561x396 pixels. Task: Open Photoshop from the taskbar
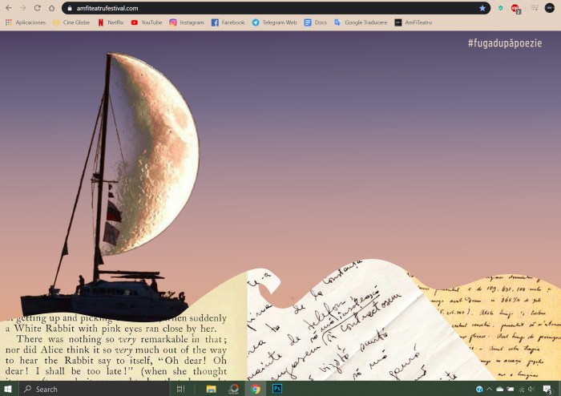277,389
